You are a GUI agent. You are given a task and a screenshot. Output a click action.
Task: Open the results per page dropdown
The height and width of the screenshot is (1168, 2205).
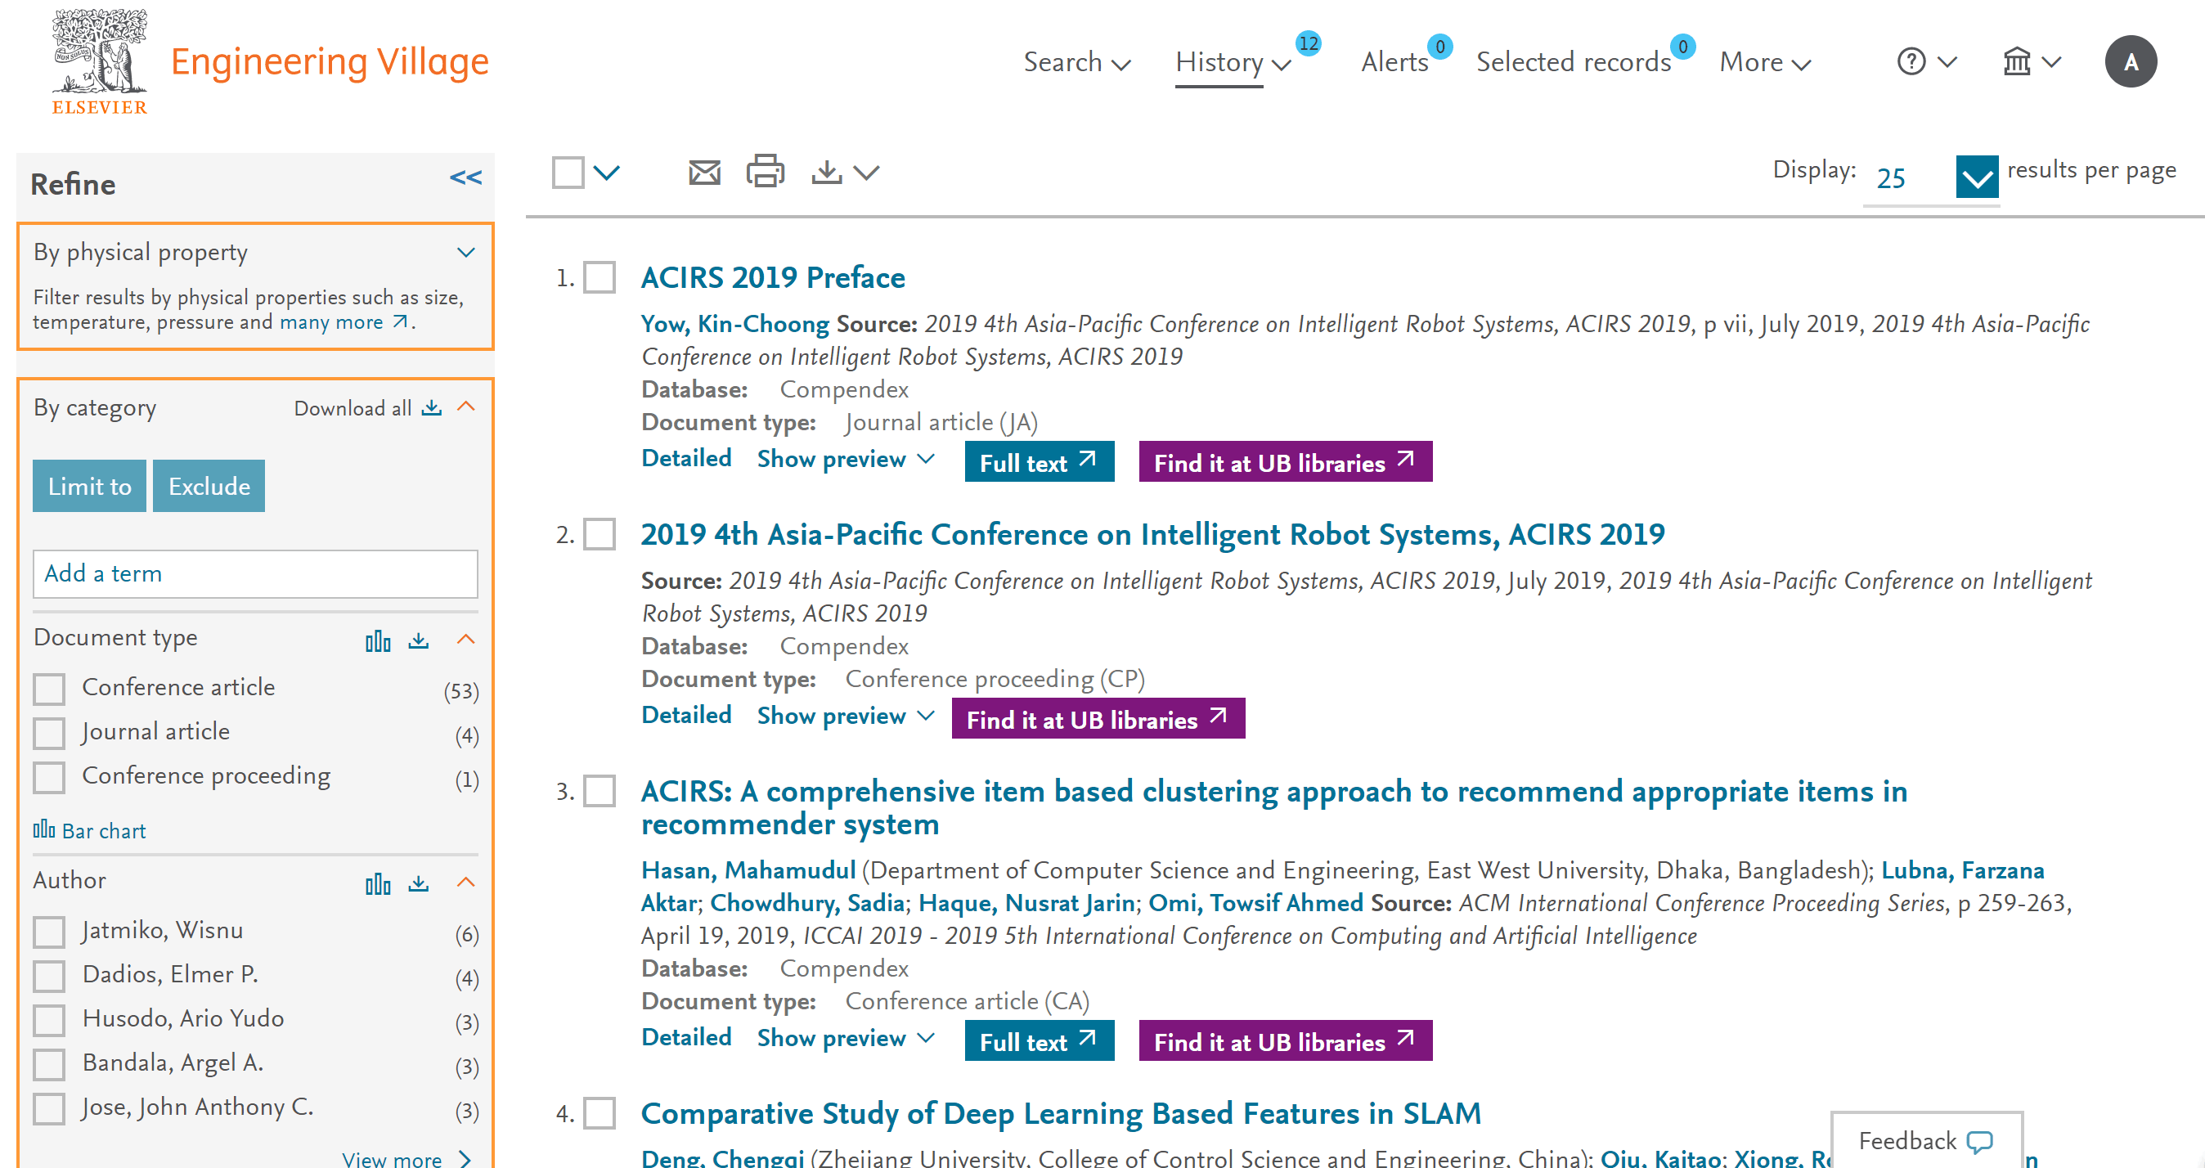[x=1977, y=177]
